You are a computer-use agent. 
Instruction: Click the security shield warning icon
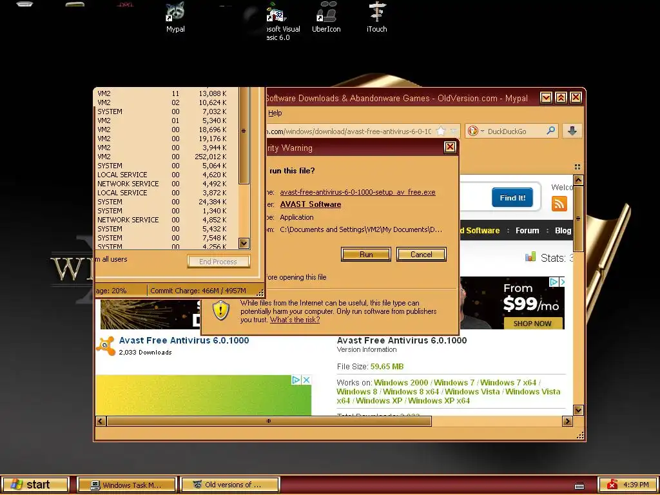[220, 311]
